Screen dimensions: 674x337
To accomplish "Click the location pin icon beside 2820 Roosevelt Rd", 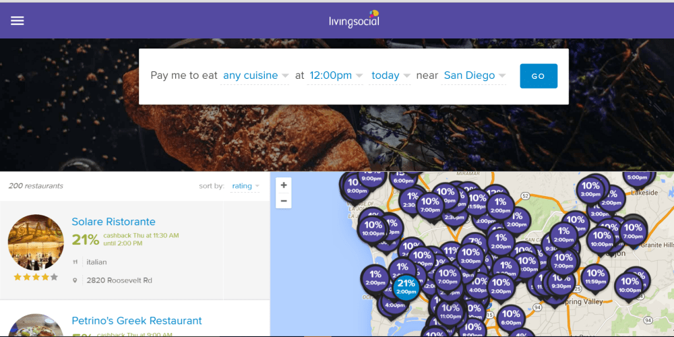I will point(75,280).
